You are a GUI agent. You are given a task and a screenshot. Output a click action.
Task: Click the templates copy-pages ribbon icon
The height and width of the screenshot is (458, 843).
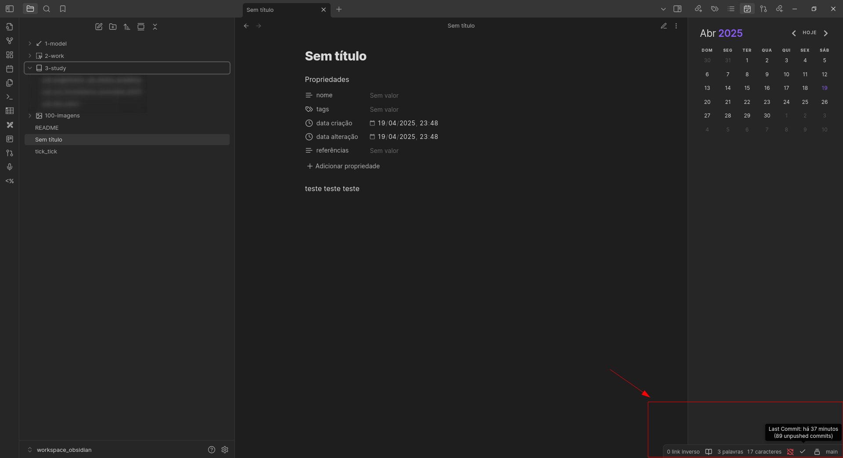click(x=10, y=83)
